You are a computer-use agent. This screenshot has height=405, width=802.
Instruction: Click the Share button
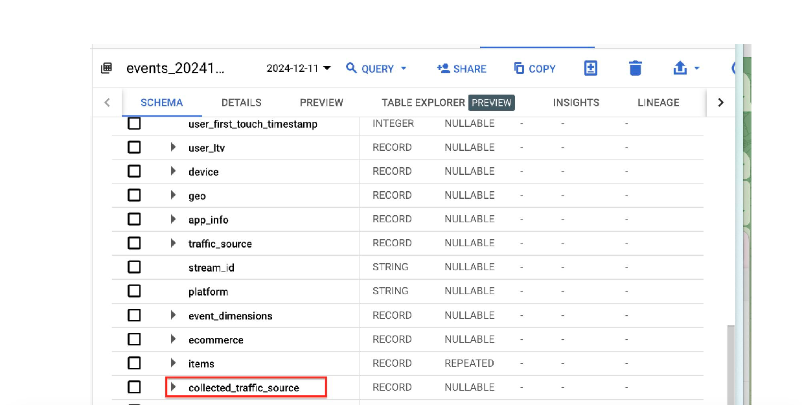click(x=462, y=68)
